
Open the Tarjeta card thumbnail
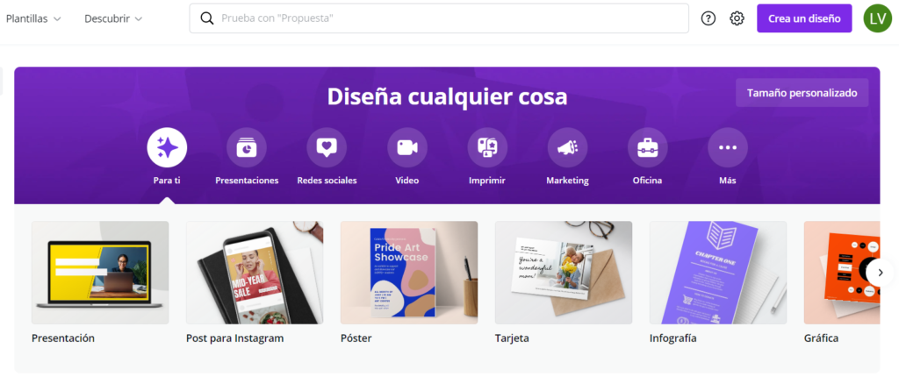pos(564,273)
